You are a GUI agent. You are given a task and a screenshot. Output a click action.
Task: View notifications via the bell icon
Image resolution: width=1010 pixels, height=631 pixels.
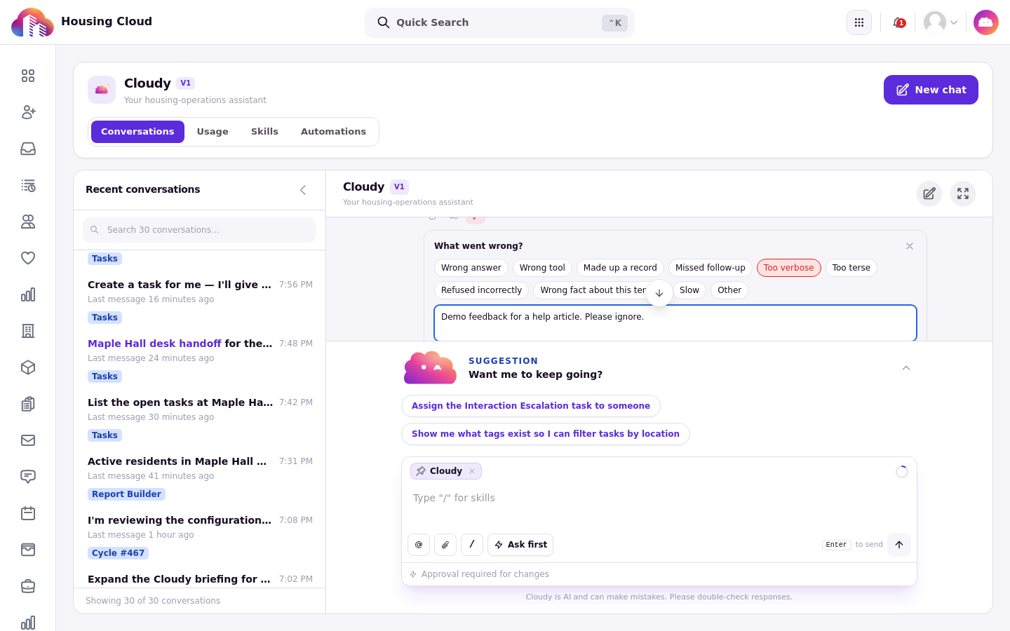click(x=898, y=22)
